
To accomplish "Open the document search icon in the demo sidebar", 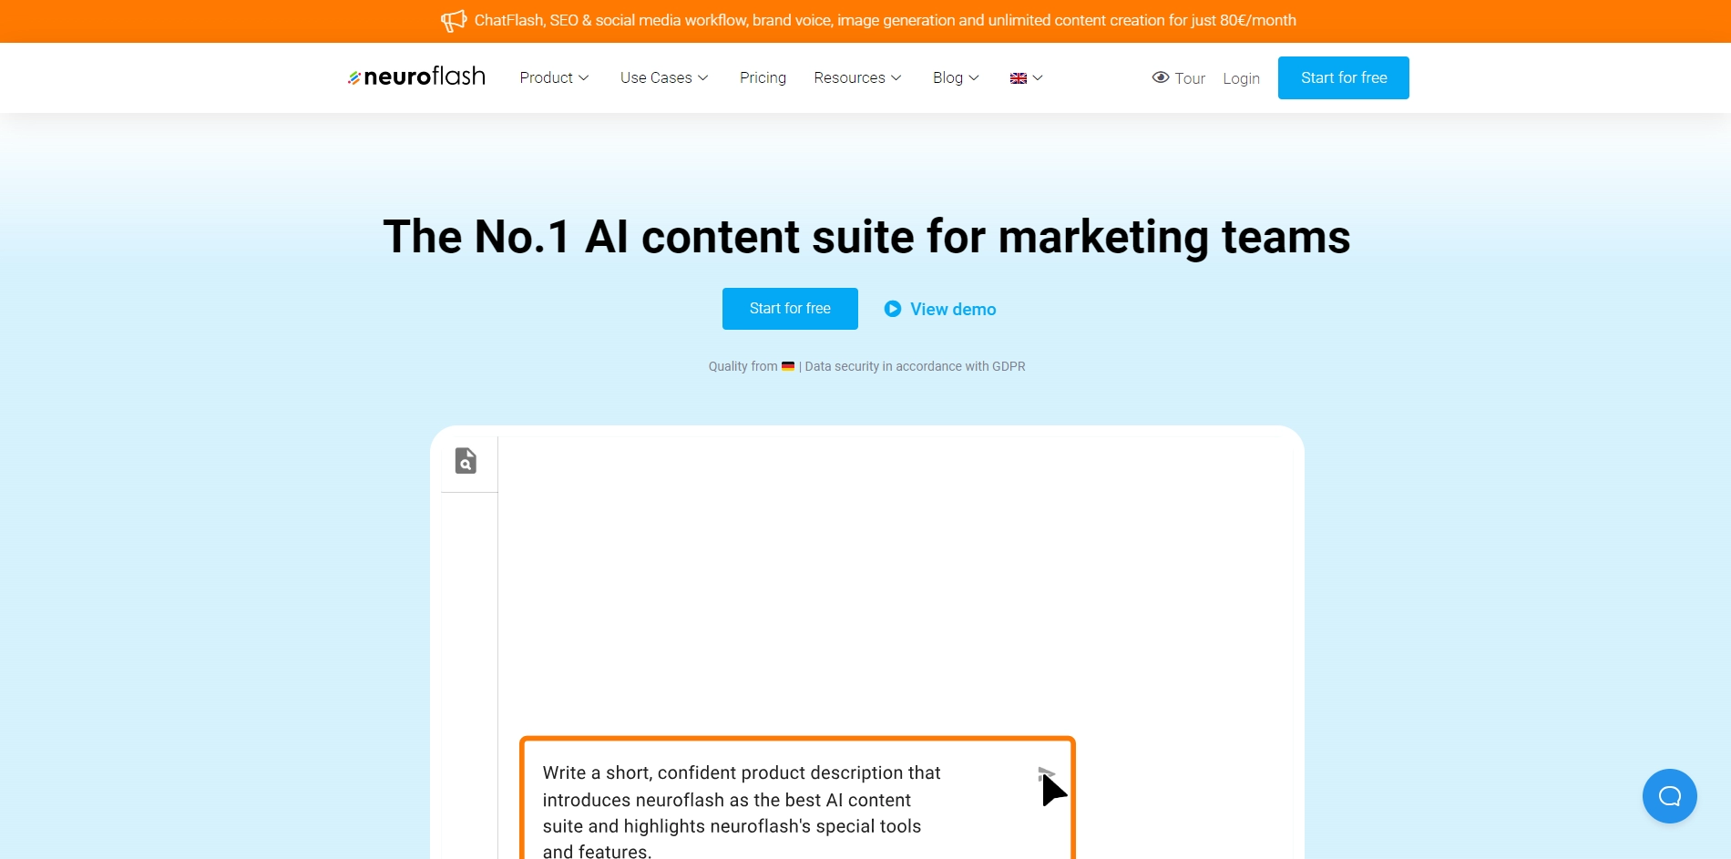I will click(466, 461).
